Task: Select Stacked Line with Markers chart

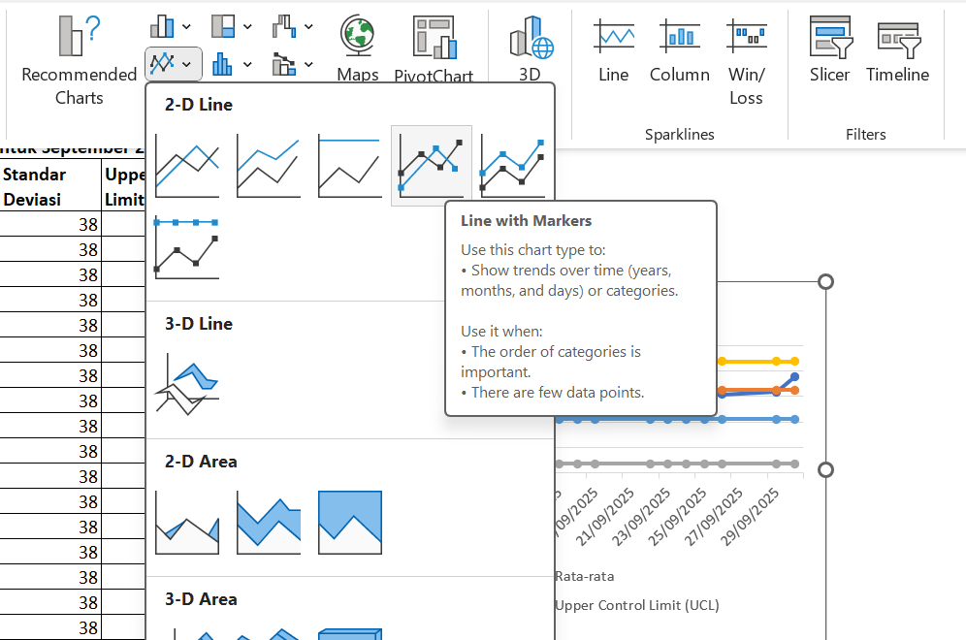Action: coord(513,166)
